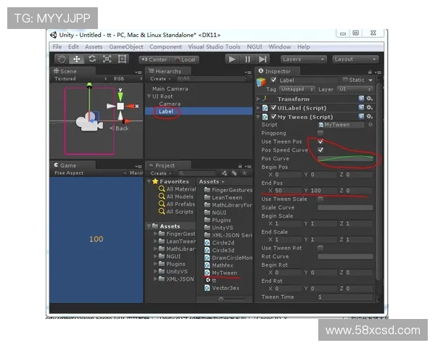435x348 pixels.
Task: Click the scene gizmo X axis cone
Action: (130, 106)
